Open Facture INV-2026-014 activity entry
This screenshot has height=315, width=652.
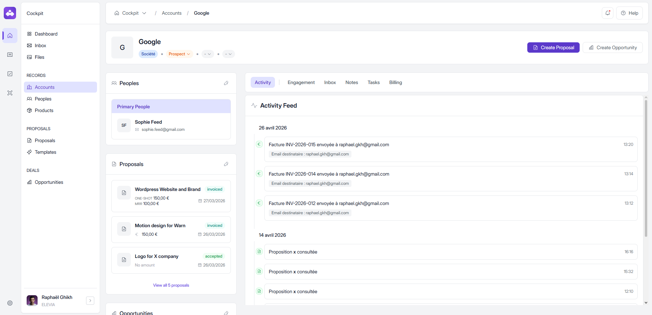click(451, 179)
